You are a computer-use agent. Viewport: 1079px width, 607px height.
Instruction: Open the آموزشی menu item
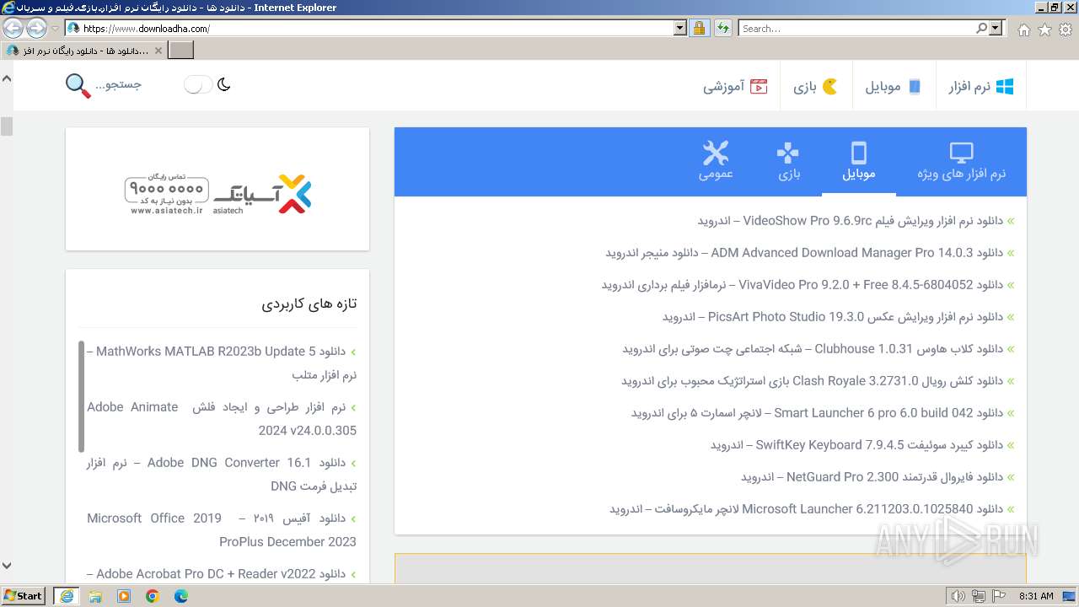[735, 87]
